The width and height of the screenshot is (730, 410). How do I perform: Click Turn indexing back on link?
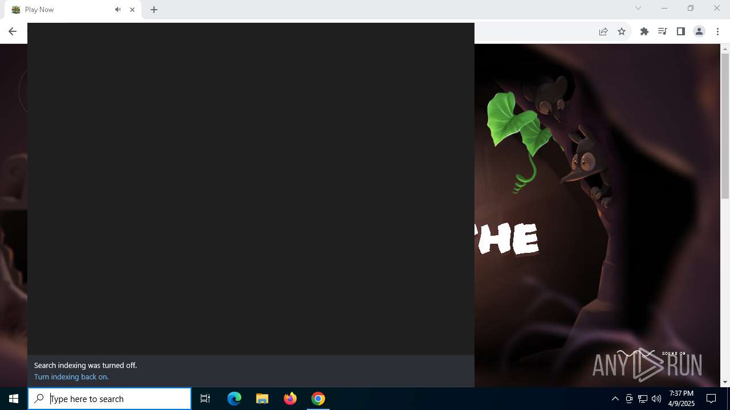(x=71, y=376)
